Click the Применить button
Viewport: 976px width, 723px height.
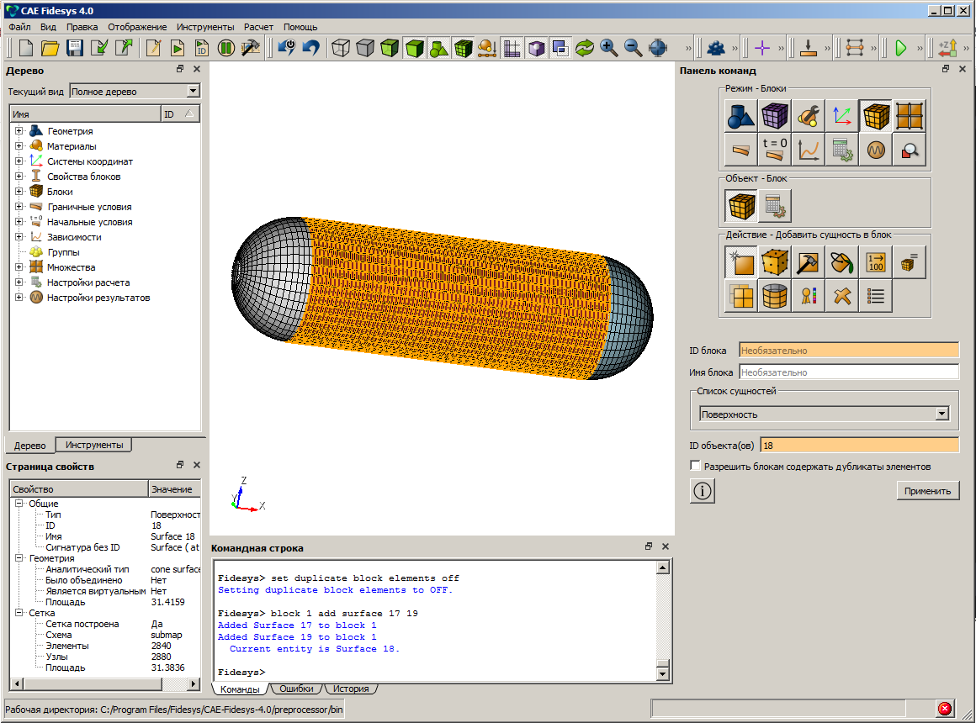(927, 491)
